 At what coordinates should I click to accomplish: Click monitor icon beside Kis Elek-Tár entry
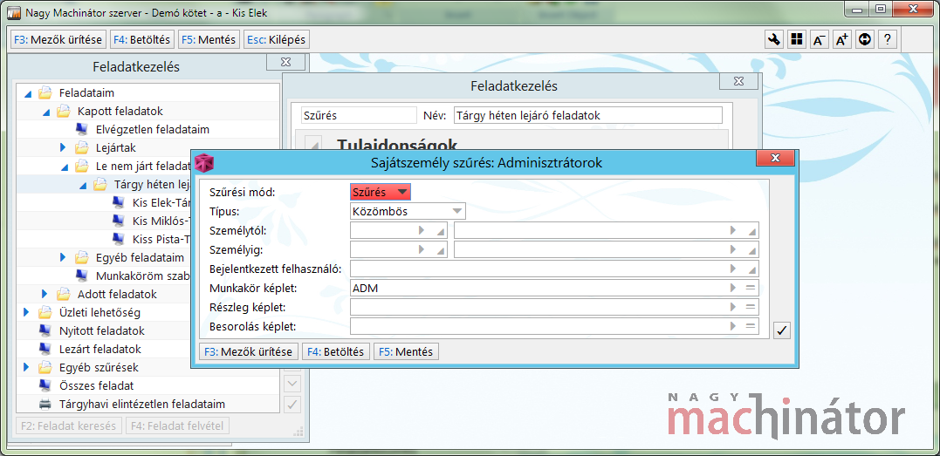[x=118, y=202]
